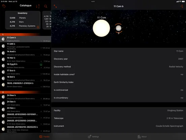Screen dimensions: 186x140
Task: Open the catalogue search magnifier
Action: click(x=46, y=6)
